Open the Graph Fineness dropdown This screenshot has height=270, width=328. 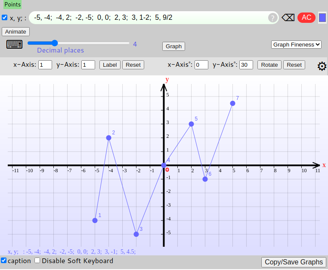(x=297, y=44)
